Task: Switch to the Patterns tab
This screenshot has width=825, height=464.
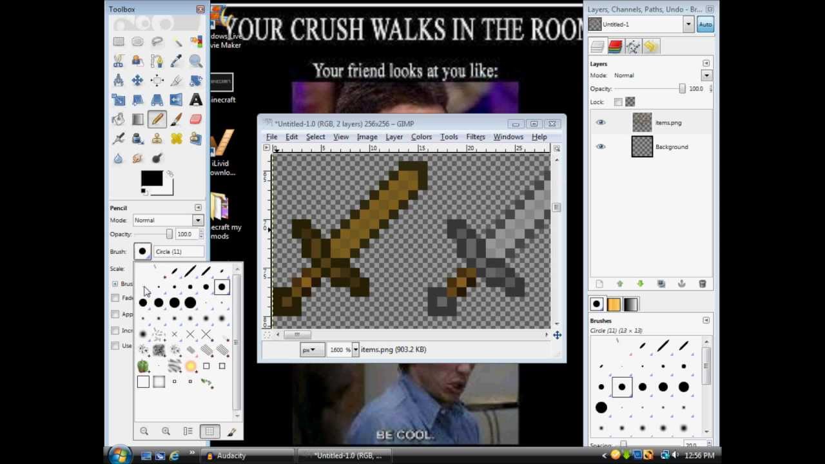Action: tap(614, 304)
